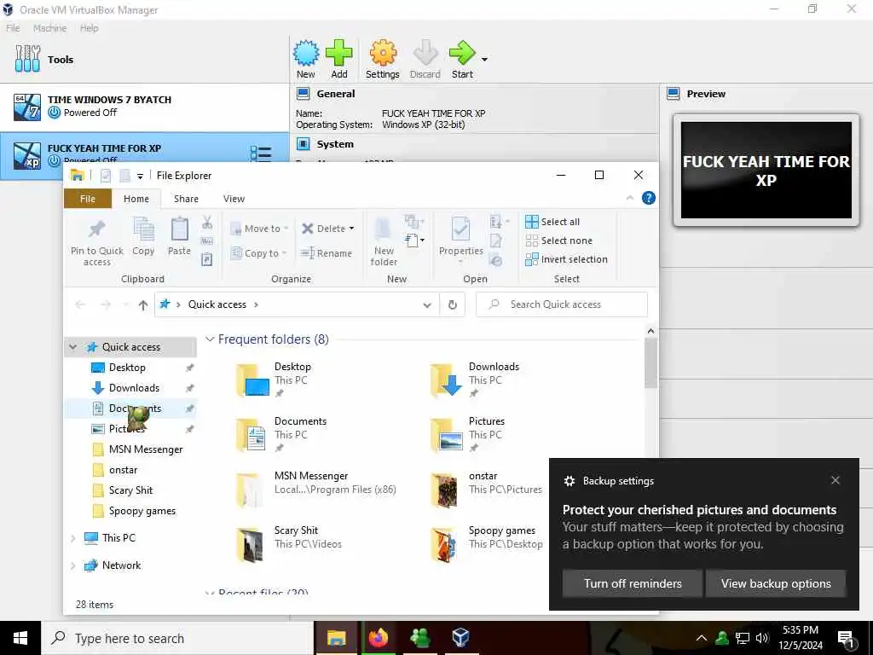Screen dimensions: 873x655
Task: Open the Start button dropdown arrow
Action: tap(484, 59)
